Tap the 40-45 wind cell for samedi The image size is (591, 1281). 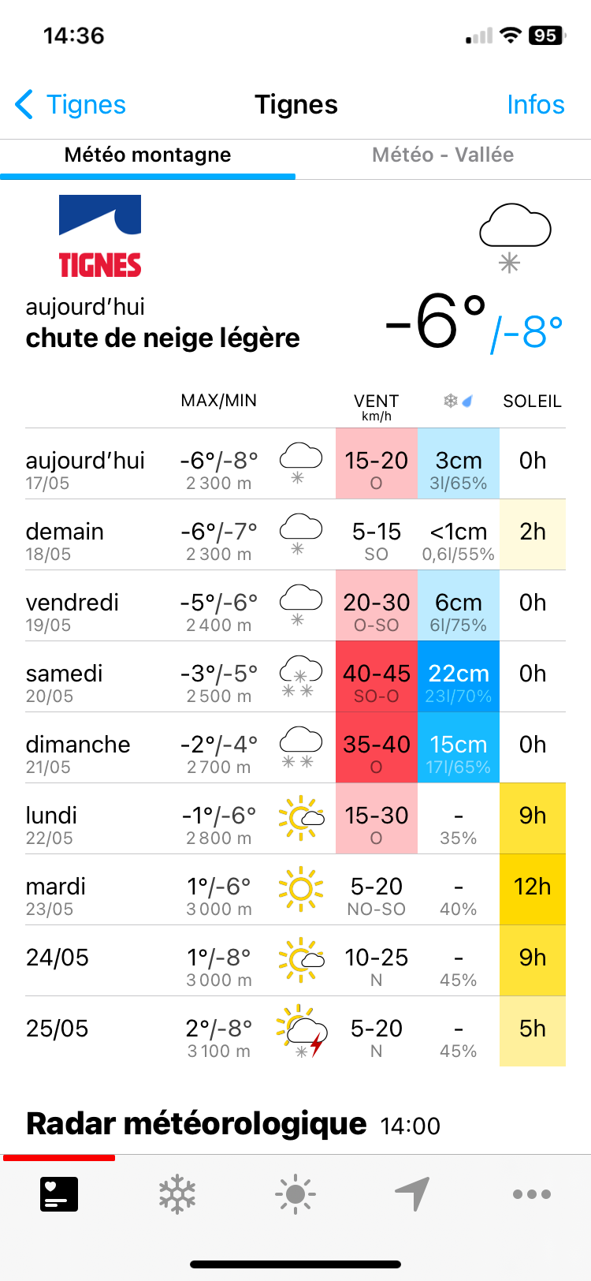pos(377,677)
